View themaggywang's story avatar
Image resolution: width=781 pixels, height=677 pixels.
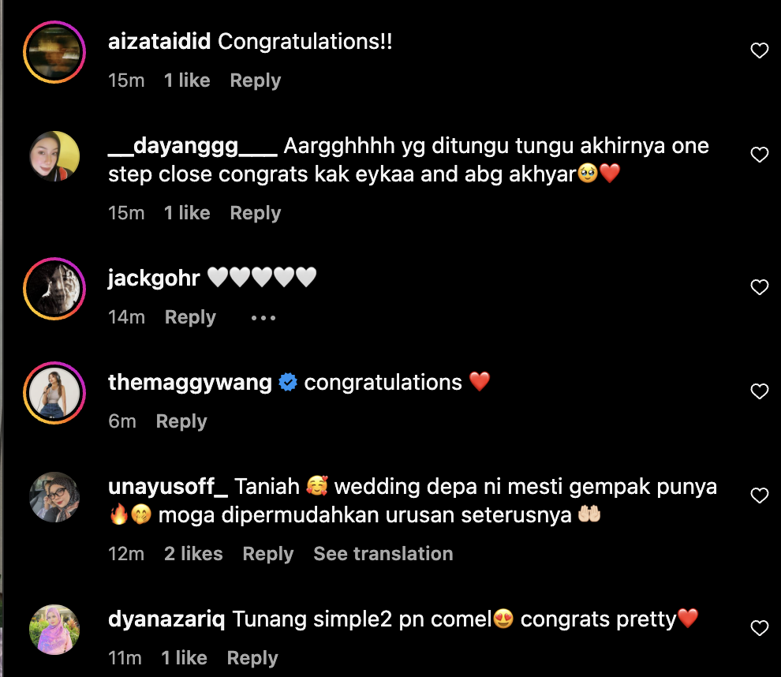(x=54, y=393)
